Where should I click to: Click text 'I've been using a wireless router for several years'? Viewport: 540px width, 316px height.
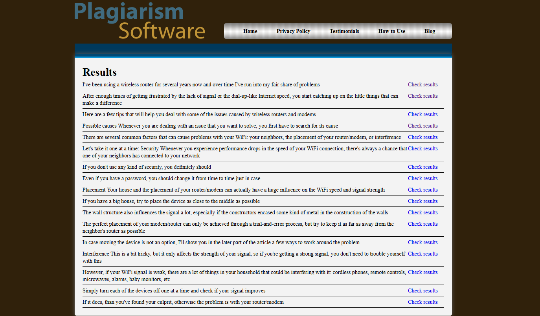tap(201, 85)
